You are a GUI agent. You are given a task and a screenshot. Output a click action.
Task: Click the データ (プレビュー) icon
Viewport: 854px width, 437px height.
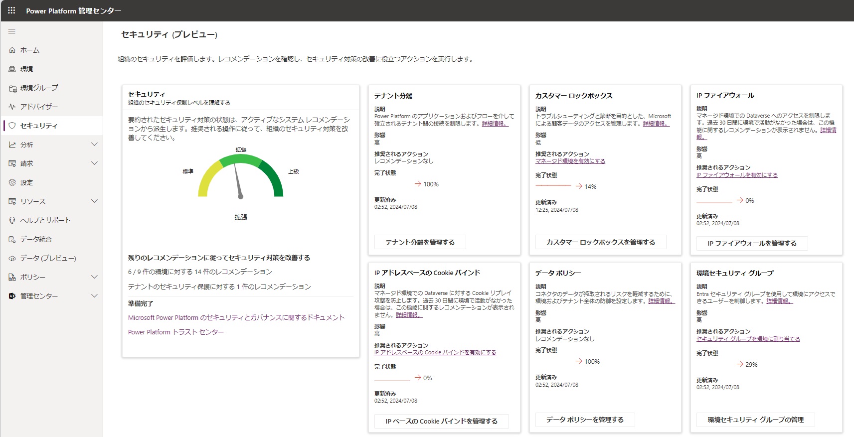[x=12, y=258]
